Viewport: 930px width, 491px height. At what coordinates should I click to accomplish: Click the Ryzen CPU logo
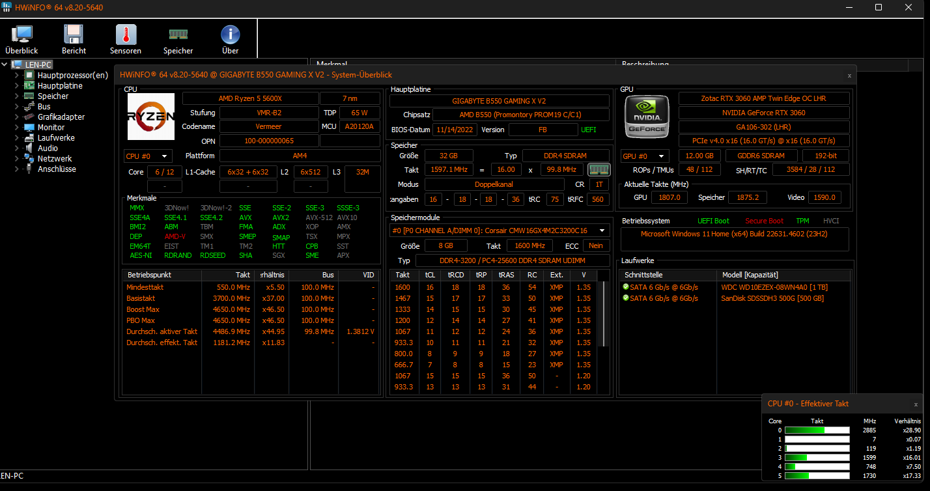[151, 117]
